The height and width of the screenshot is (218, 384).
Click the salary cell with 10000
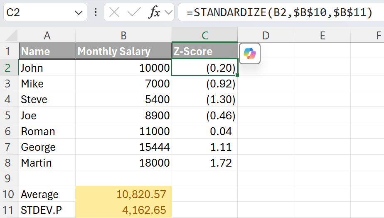point(123,68)
